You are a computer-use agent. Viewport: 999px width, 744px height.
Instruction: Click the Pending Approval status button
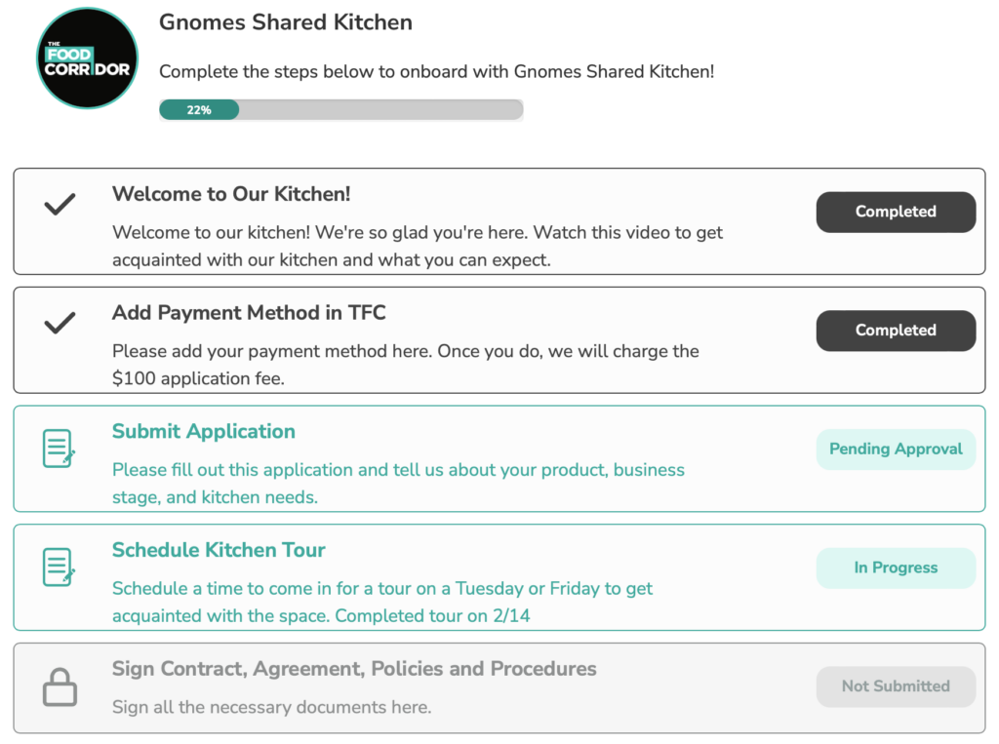click(896, 450)
